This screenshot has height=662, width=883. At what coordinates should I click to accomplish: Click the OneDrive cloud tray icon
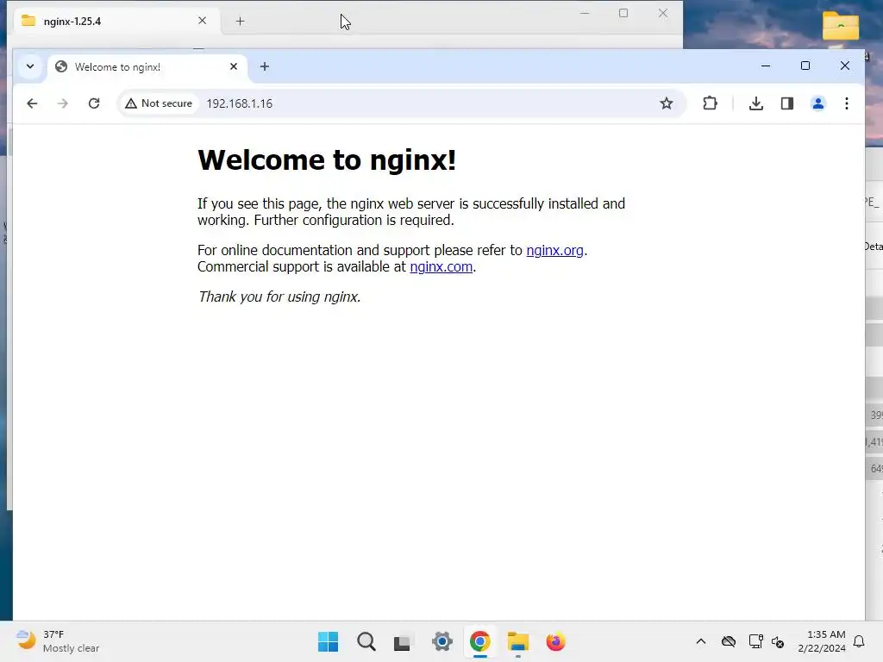point(729,641)
